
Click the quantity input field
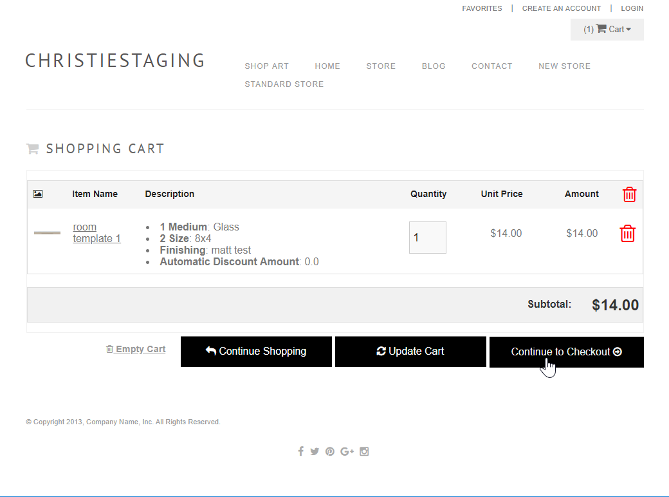coord(427,238)
